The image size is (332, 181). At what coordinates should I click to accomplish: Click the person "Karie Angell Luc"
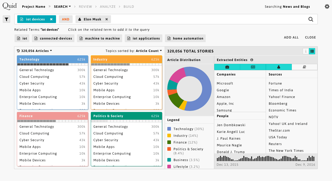coord(231,132)
